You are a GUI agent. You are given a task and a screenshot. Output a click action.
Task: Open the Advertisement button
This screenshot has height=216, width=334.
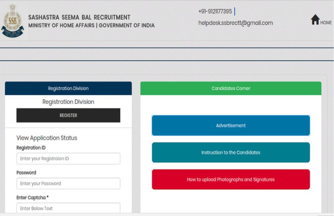[231, 125]
